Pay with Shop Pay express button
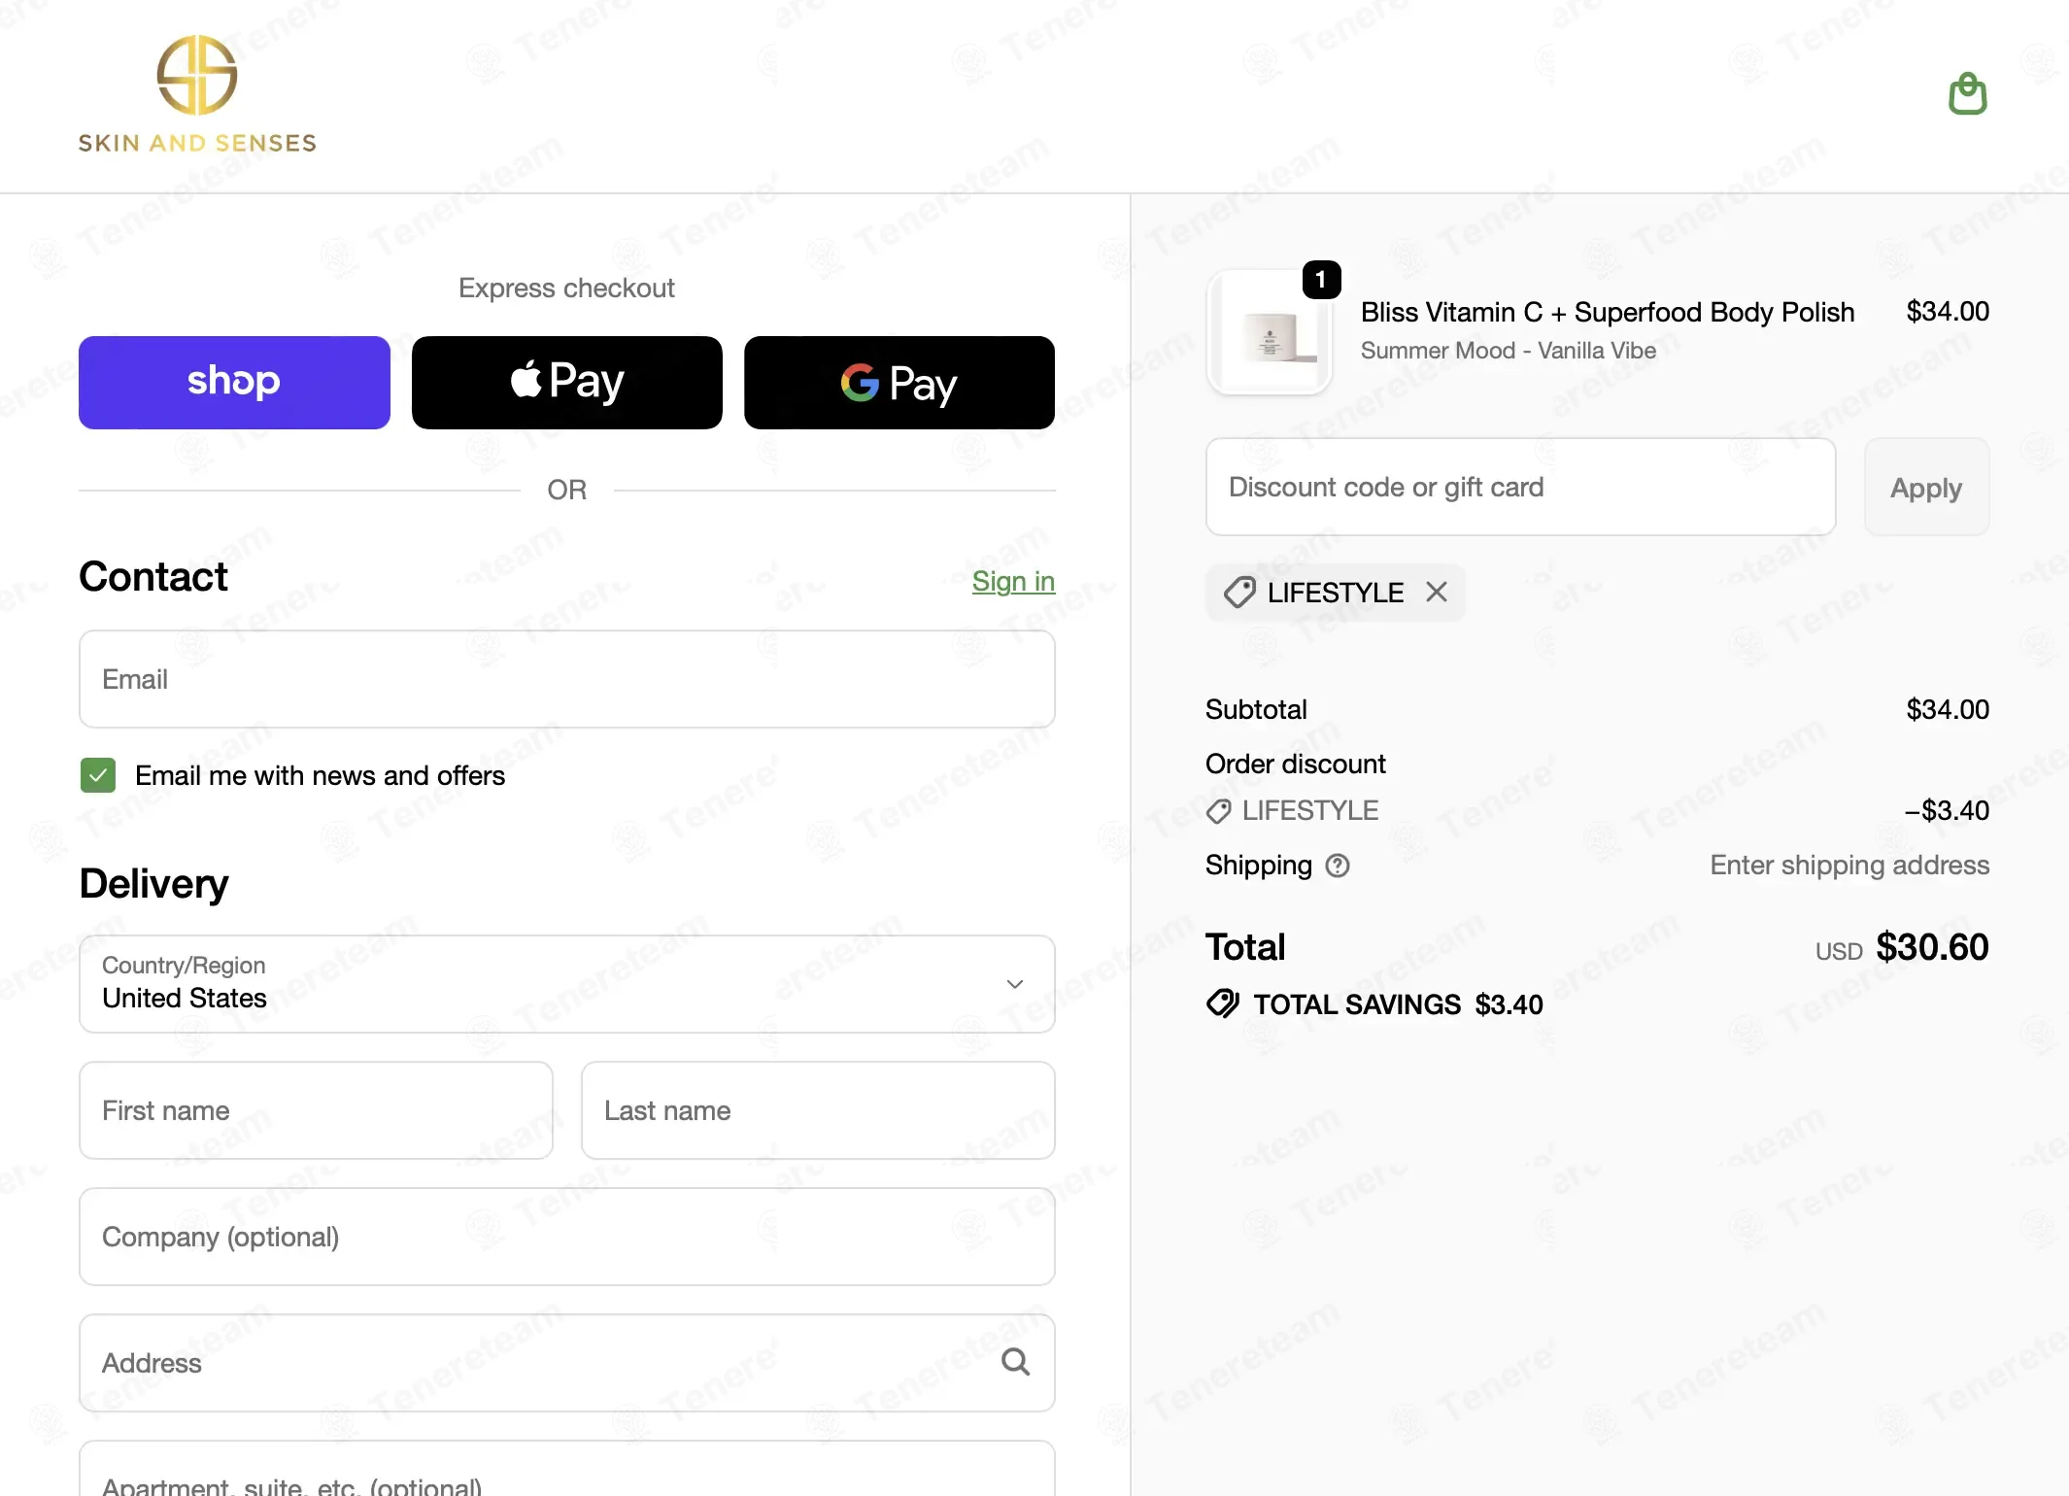This screenshot has width=2069, height=1496. 234,383
